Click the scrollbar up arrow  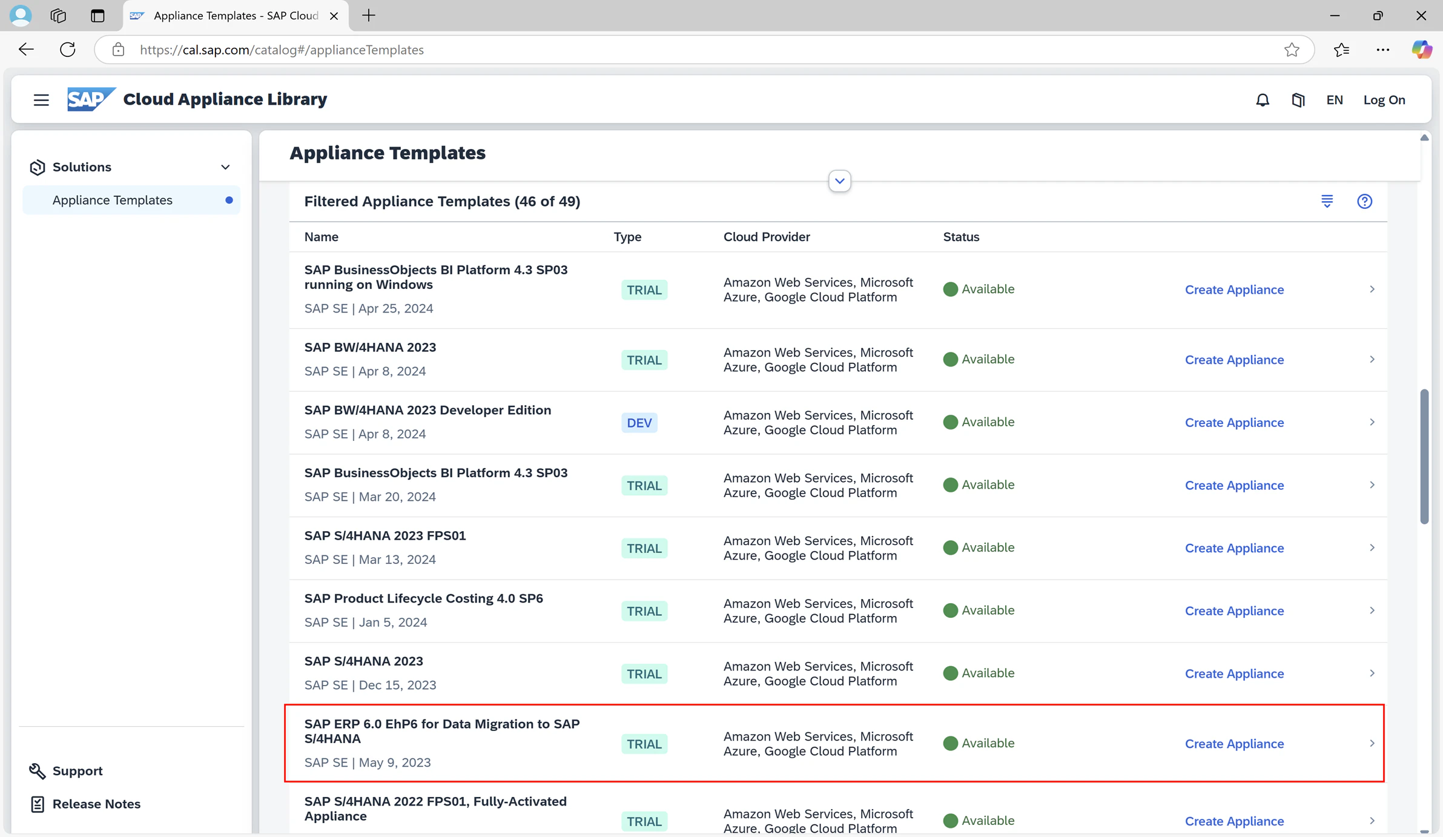pyautogui.click(x=1424, y=138)
